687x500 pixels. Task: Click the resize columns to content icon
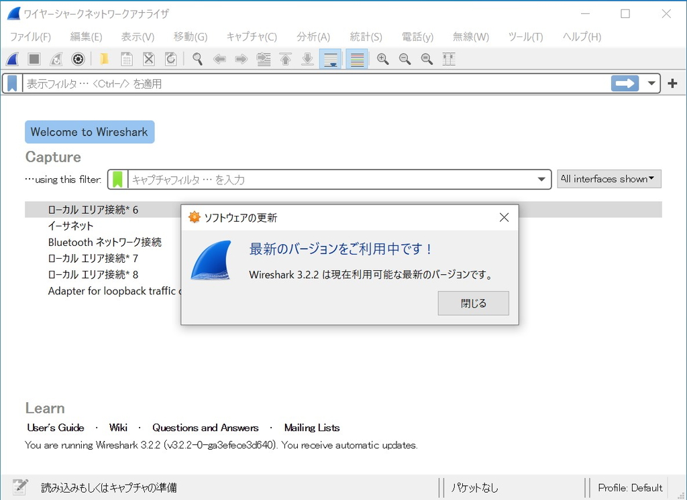tap(448, 59)
